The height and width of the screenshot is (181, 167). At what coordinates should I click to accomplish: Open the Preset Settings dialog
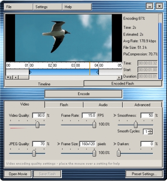[144, 174]
